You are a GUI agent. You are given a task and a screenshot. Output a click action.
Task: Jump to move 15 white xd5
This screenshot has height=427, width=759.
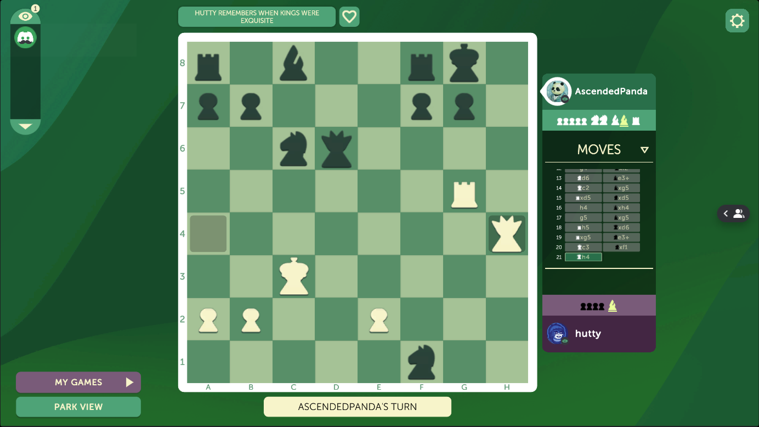[x=583, y=198]
